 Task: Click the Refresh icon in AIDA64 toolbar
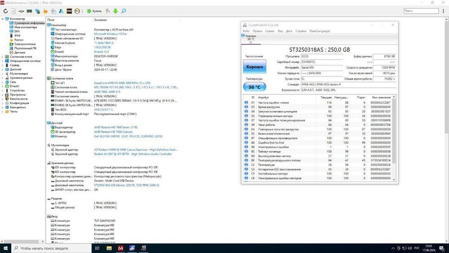point(5,11)
